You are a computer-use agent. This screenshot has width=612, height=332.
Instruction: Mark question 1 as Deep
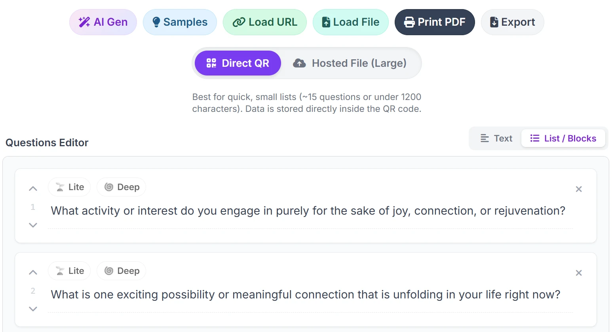tap(122, 187)
